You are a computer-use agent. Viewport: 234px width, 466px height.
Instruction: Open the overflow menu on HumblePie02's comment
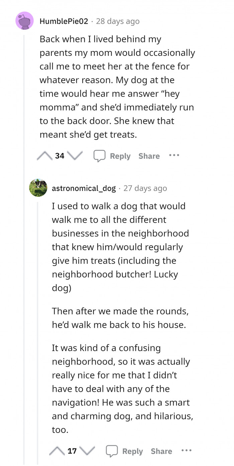click(x=174, y=155)
